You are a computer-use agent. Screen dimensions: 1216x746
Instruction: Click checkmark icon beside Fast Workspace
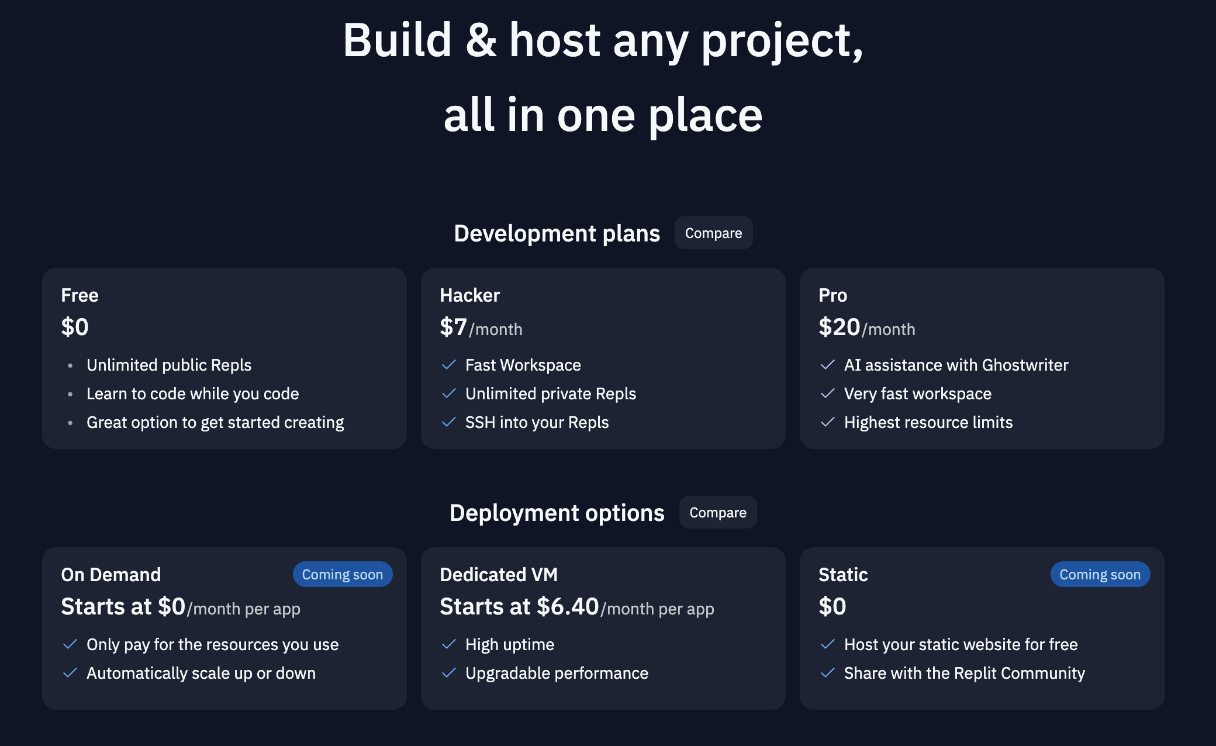(448, 365)
